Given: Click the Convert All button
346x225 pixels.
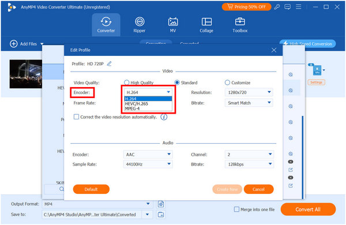Looking at the screenshot, I should (308, 209).
